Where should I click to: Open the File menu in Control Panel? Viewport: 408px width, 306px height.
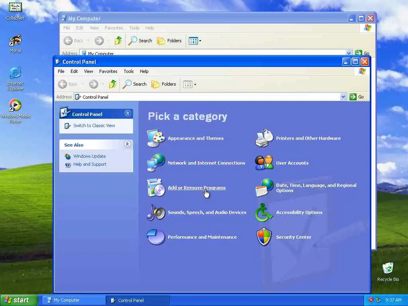pyautogui.click(x=61, y=71)
